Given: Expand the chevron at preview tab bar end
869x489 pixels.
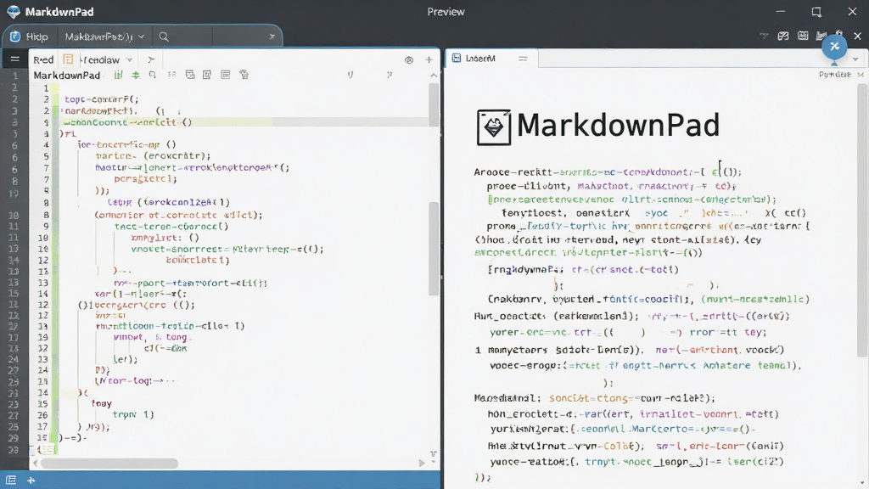Looking at the screenshot, I should pyautogui.click(x=855, y=59).
